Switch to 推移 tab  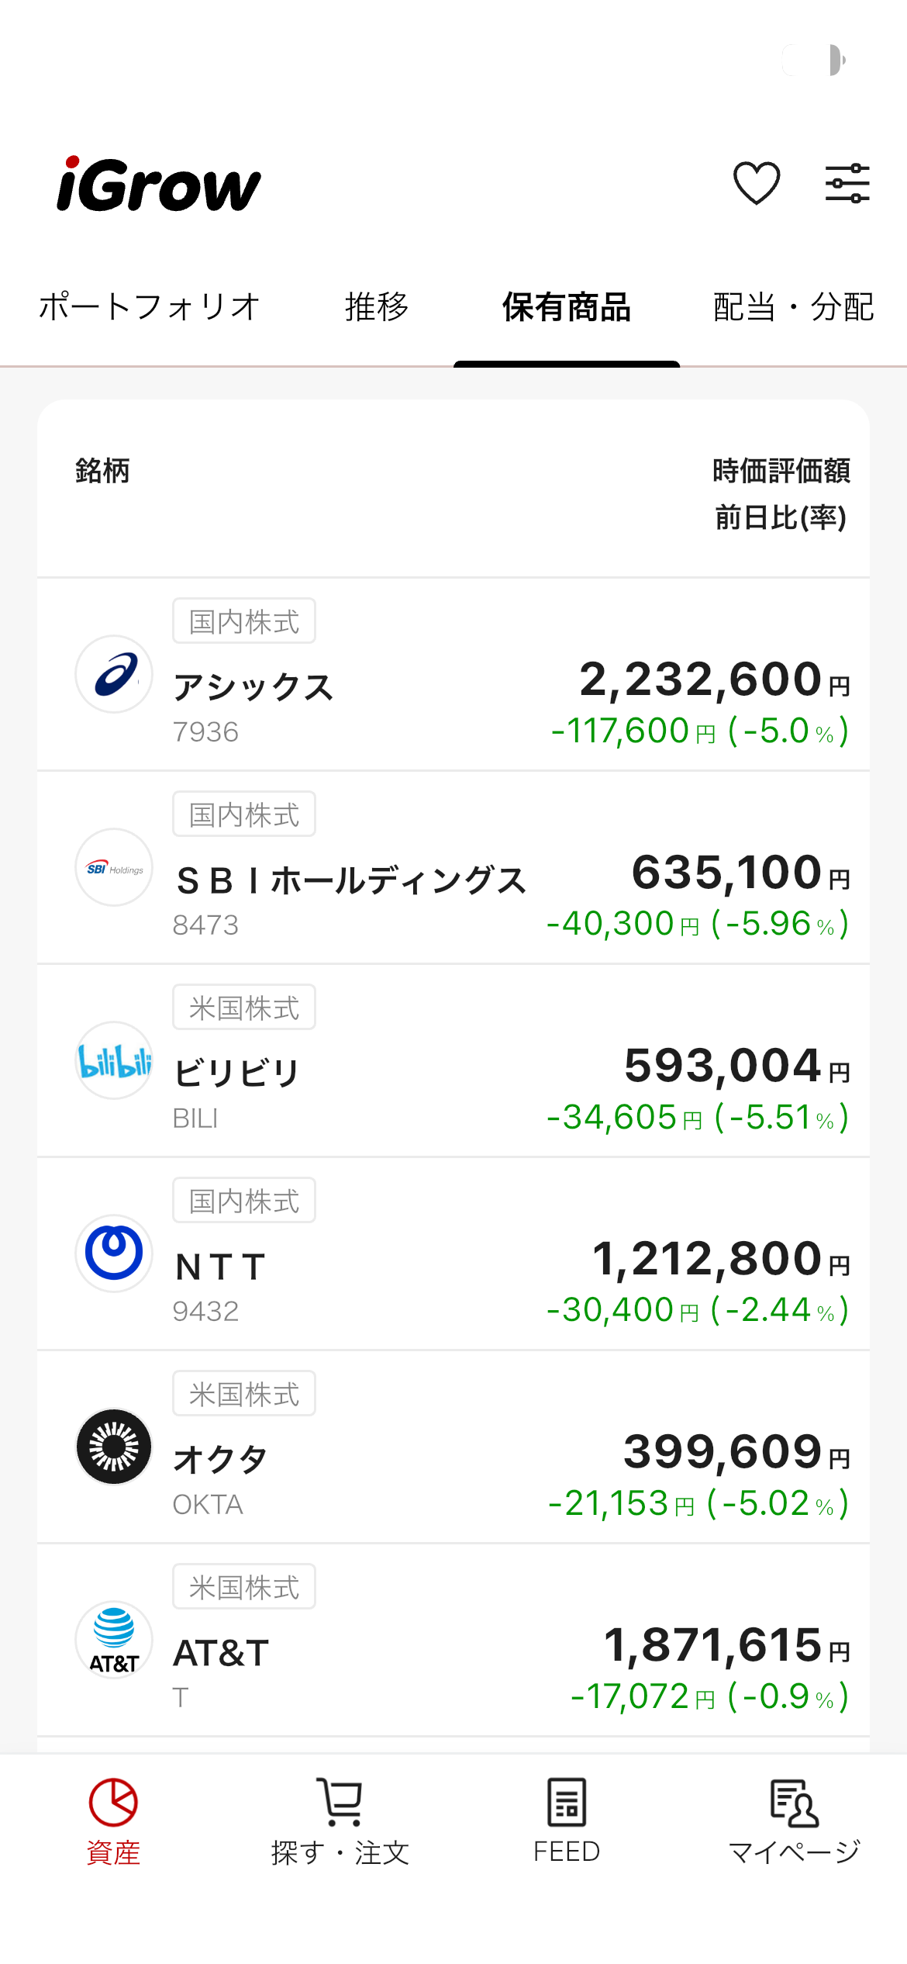pyautogui.click(x=377, y=307)
